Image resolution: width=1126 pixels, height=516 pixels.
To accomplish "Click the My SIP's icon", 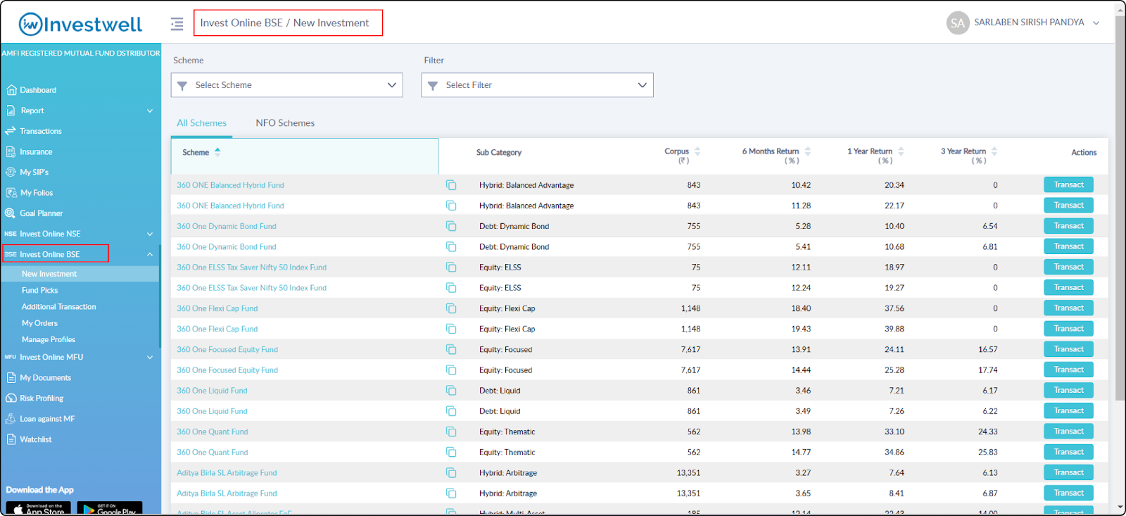I will pyautogui.click(x=11, y=172).
